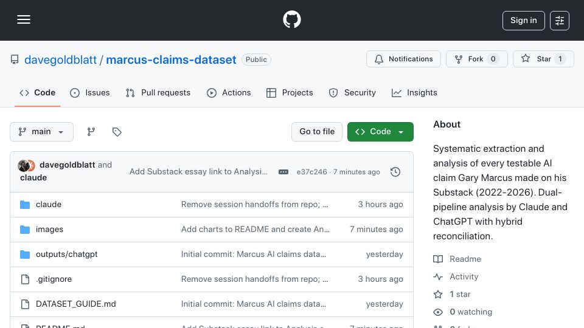Open davegoldblatt owner profile link
This screenshot has width=584, height=328.
(x=60, y=60)
